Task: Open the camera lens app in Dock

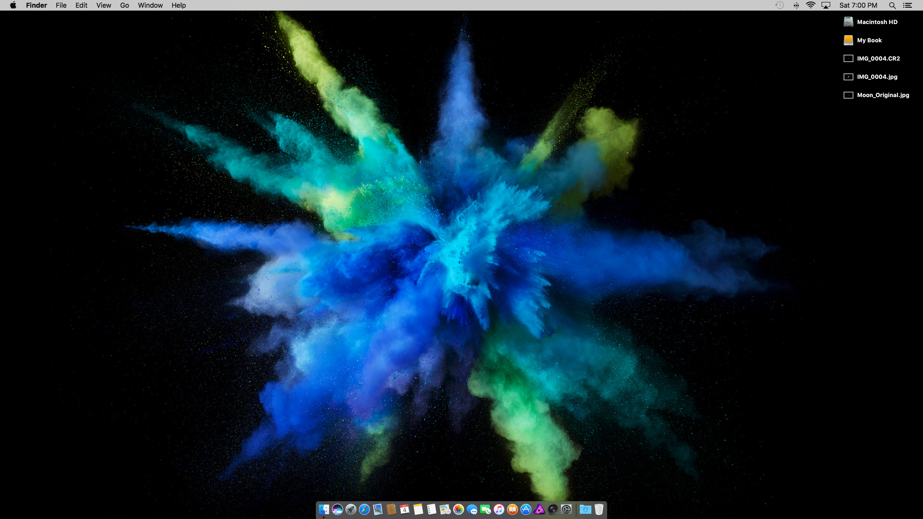Action: [553, 509]
